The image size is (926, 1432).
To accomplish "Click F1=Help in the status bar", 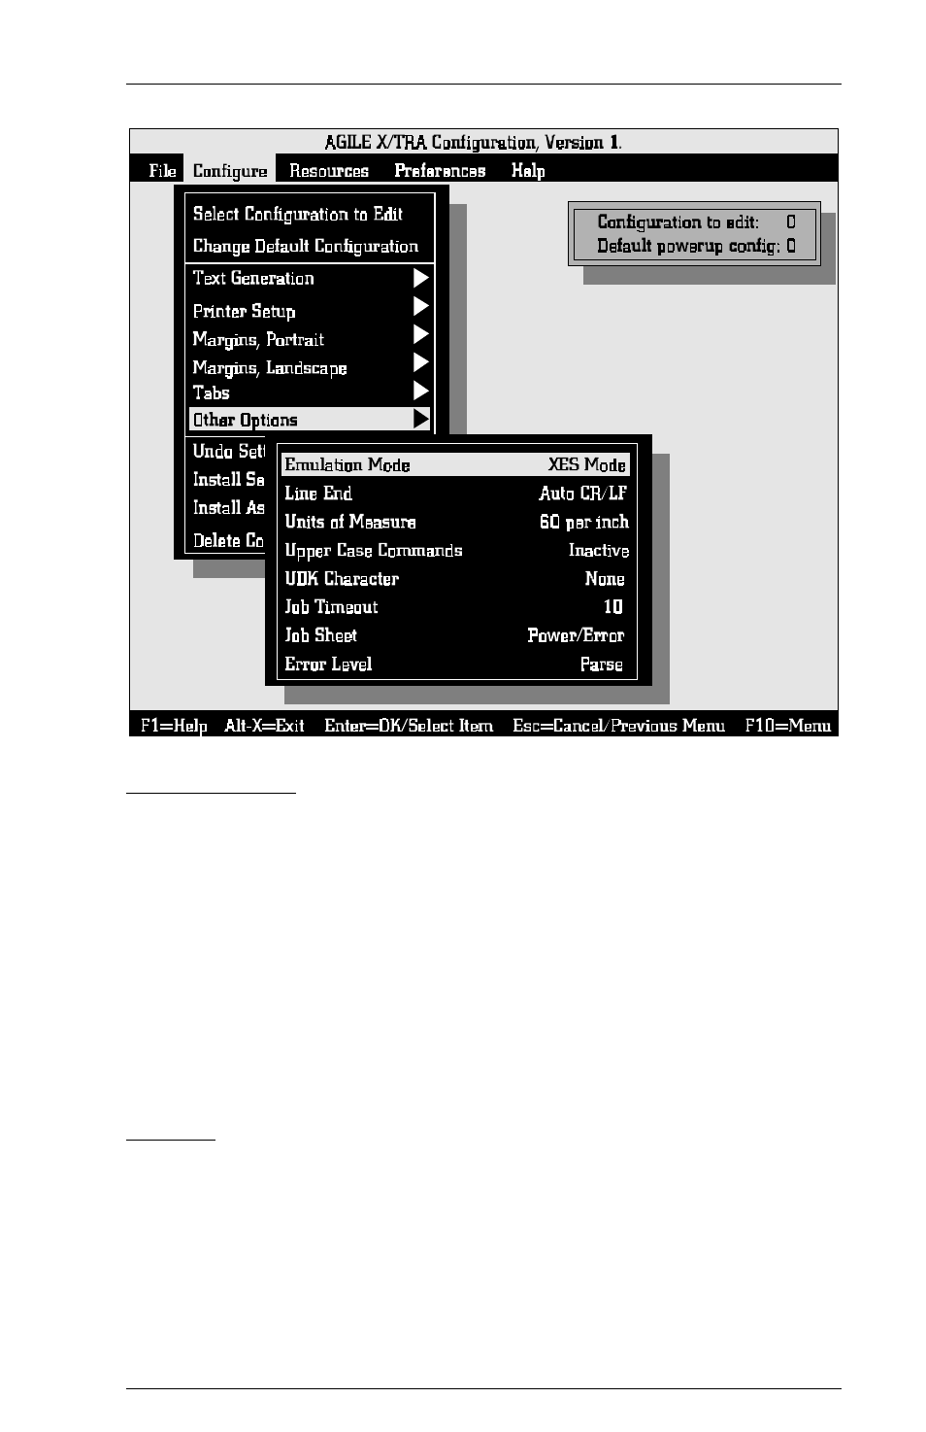I will pos(174,726).
